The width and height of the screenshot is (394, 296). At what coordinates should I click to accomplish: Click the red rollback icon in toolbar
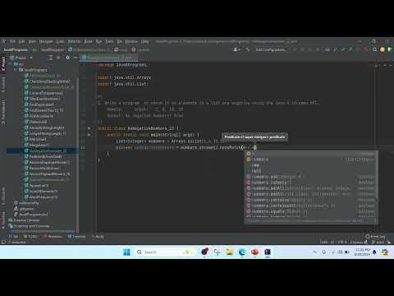pyautogui.click(x=364, y=49)
